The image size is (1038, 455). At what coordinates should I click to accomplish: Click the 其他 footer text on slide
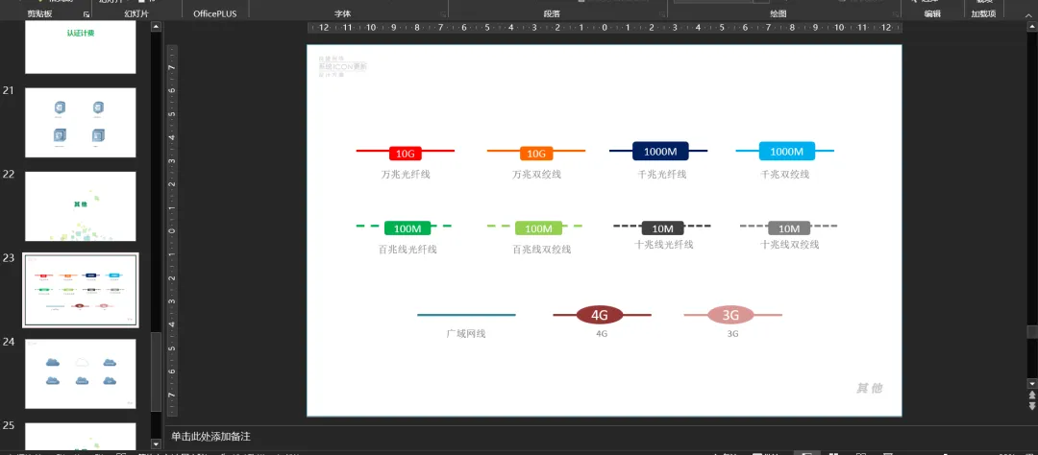(x=869, y=388)
